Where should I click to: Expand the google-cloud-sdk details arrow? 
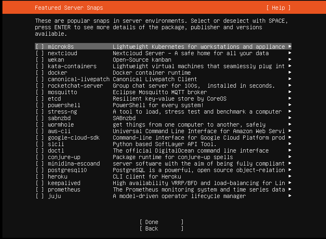tap(290, 137)
